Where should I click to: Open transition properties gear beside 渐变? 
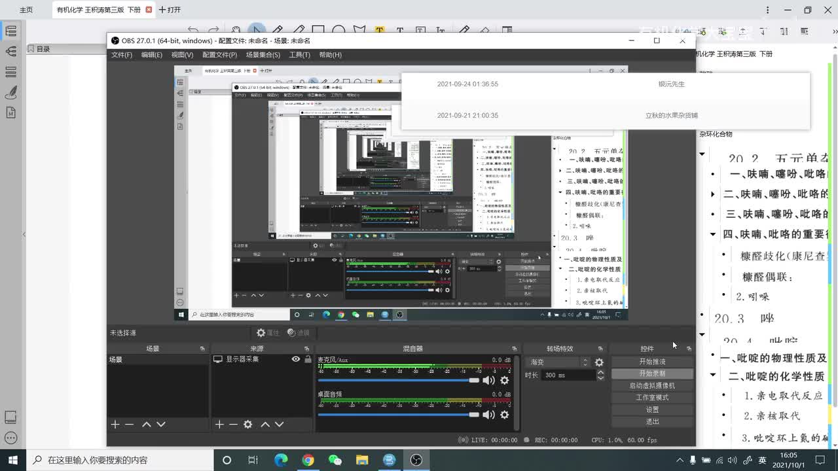click(599, 362)
